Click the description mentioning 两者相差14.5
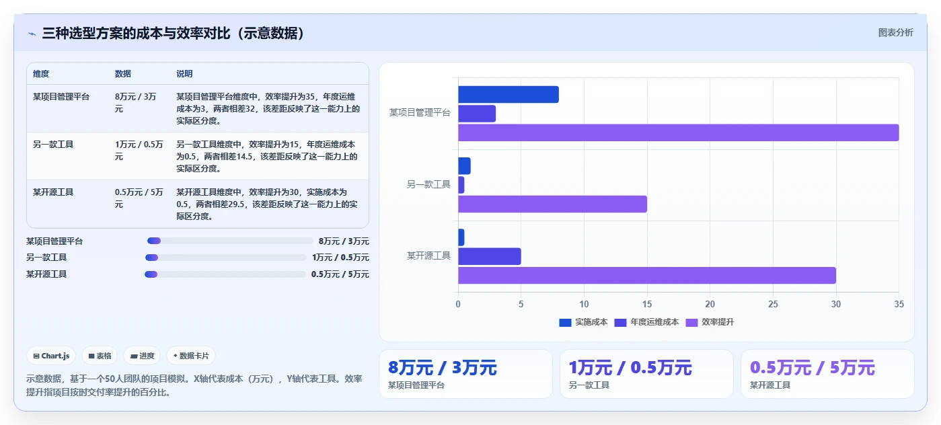 267,156
